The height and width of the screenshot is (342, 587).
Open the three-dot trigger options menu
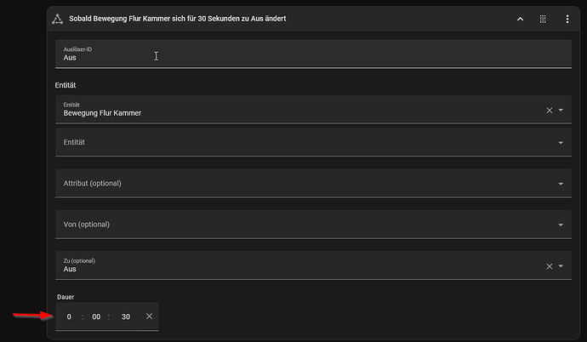tap(567, 19)
